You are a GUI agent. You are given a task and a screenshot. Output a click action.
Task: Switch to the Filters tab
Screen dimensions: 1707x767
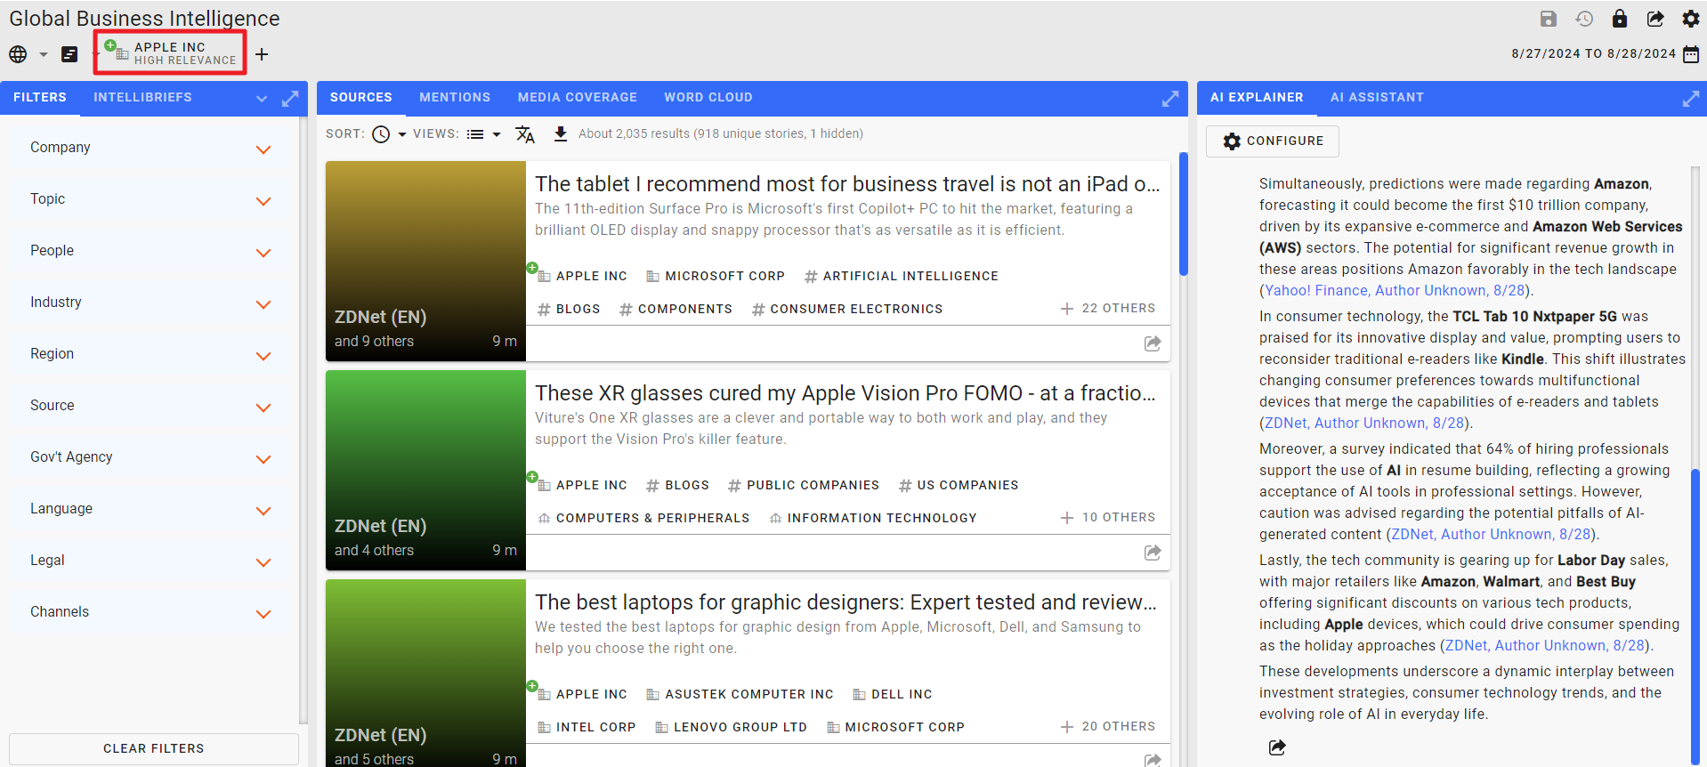tap(40, 97)
